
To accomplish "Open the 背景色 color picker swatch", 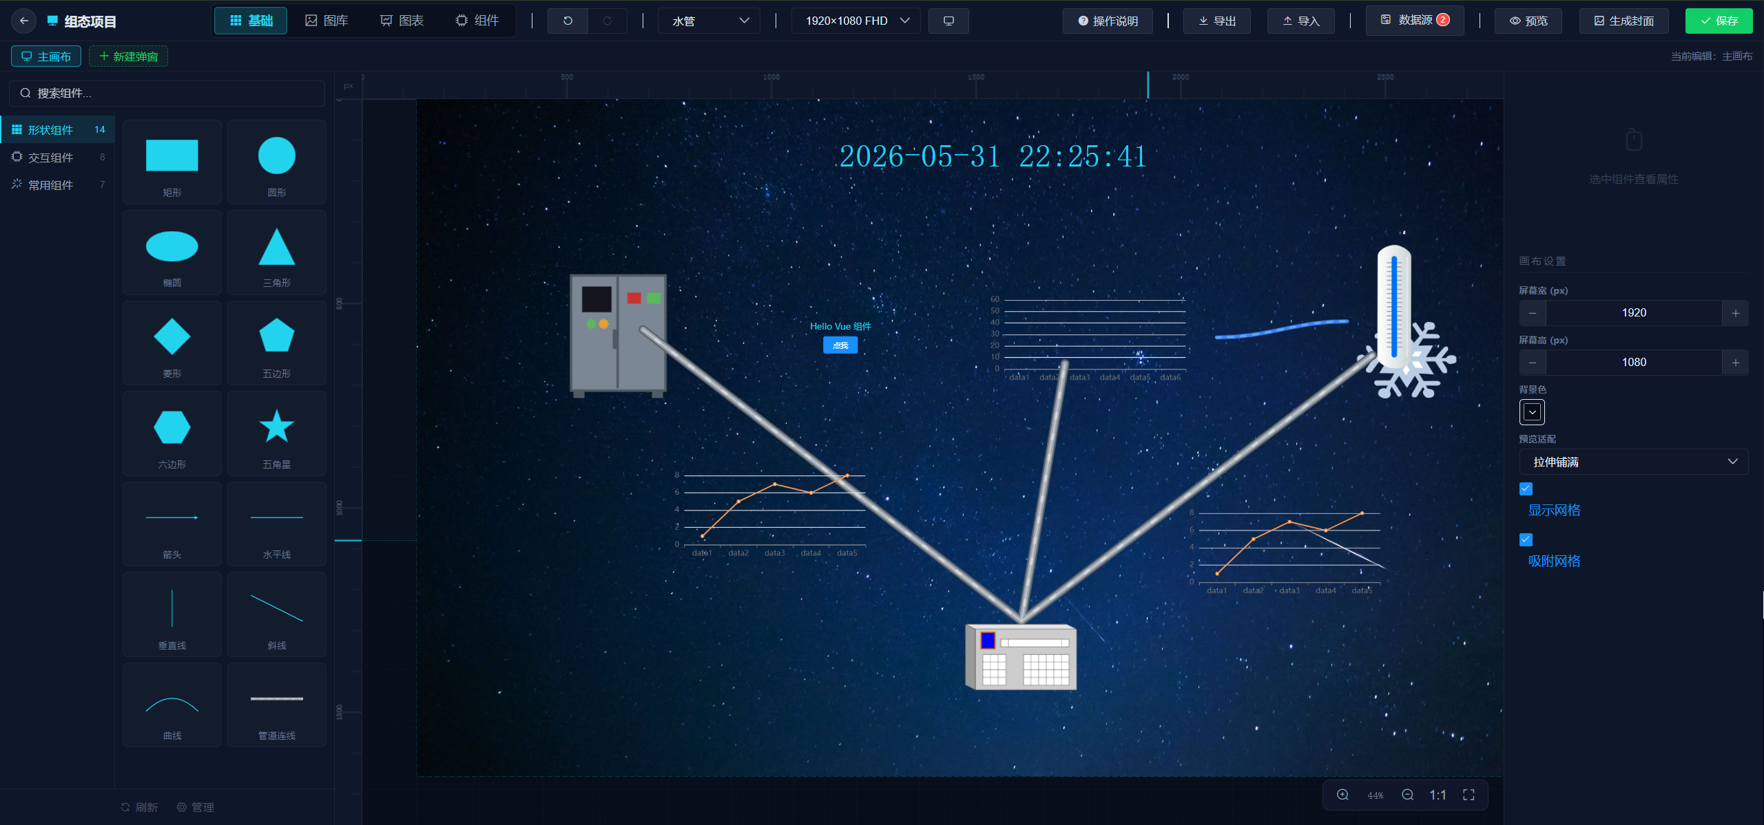I will 1532,412.
